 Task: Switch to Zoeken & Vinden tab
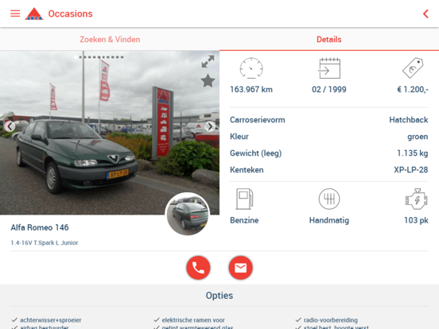tap(110, 40)
